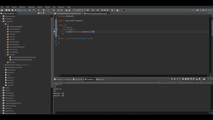
Task: Expand the AdvanceJava project
Action: click(x=1, y=16)
